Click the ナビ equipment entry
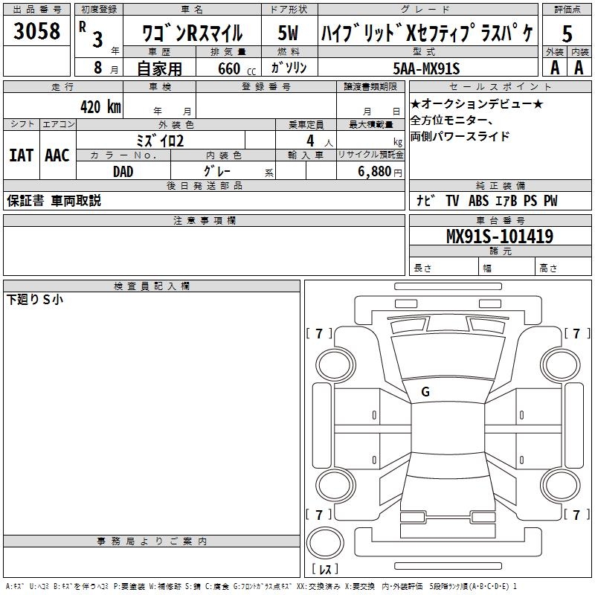Viewport: 595px width, 595px height. pos(425,200)
